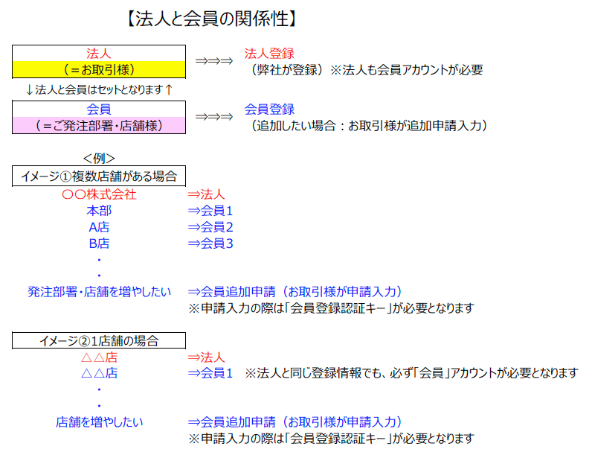Click the yellow (=お取引様) cell
592x458 pixels.
pos(99,69)
